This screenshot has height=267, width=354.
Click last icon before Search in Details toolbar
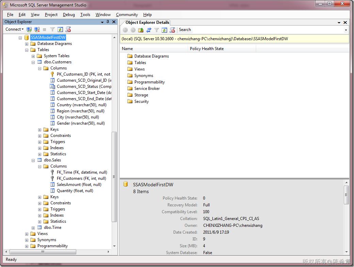pyautogui.click(x=172, y=30)
